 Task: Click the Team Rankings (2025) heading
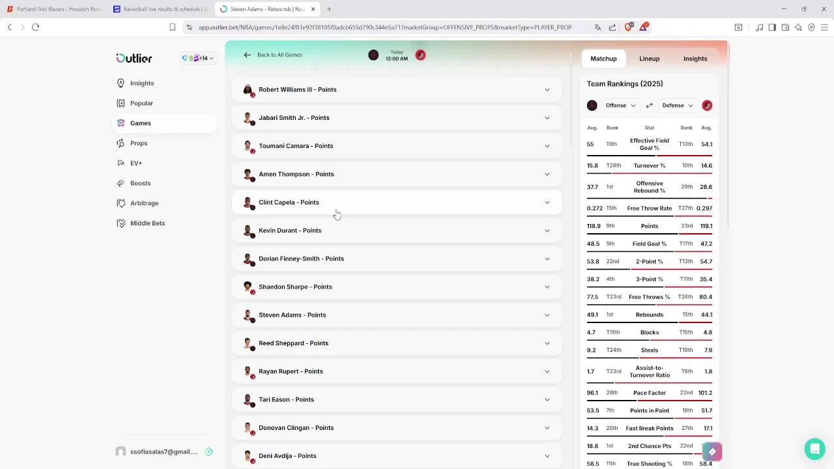625,84
